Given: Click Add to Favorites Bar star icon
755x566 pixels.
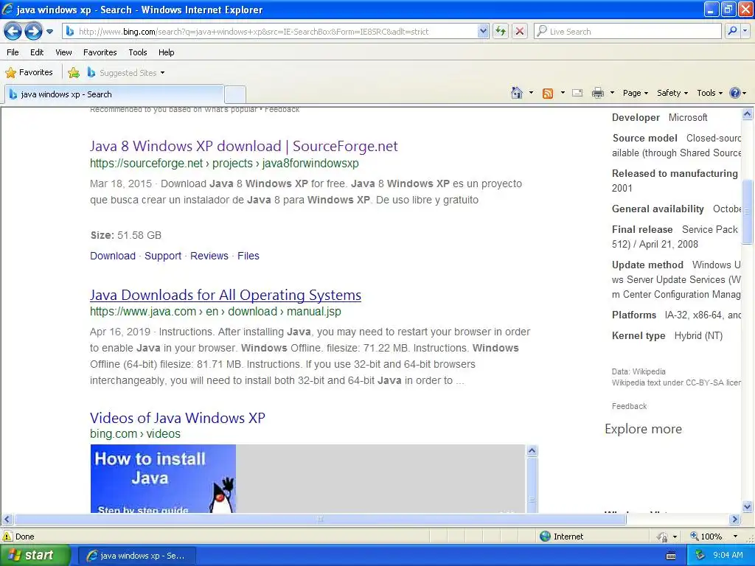Looking at the screenshot, I should click(74, 73).
